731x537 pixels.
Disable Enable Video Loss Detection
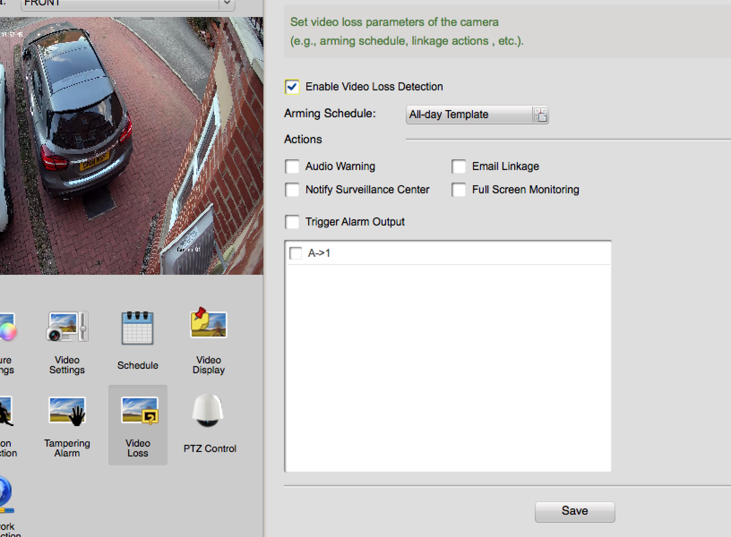(292, 87)
